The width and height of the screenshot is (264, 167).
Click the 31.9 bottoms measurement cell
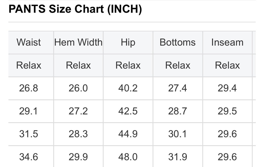click(x=178, y=157)
